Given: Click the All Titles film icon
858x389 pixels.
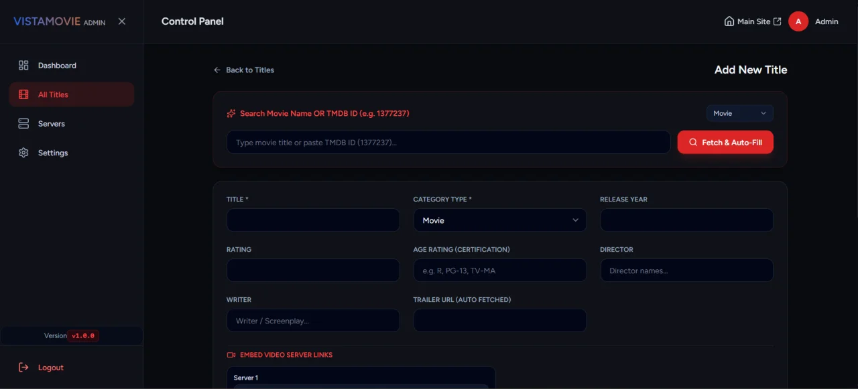Looking at the screenshot, I should pos(23,94).
